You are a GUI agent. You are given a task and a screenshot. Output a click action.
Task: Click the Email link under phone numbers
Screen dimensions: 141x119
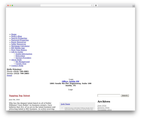[9, 75]
